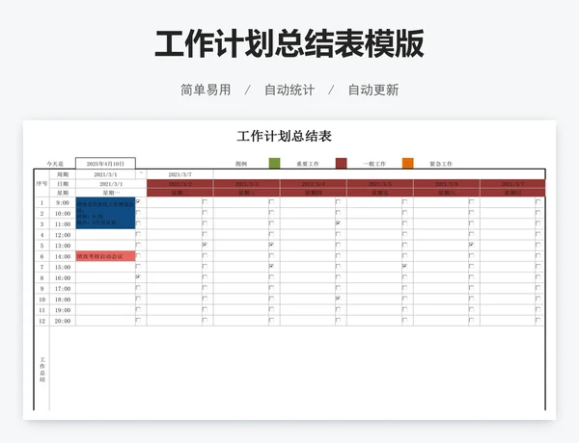Select the 2025年4月10日 today date cell
579x443 pixels.
click(105, 164)
